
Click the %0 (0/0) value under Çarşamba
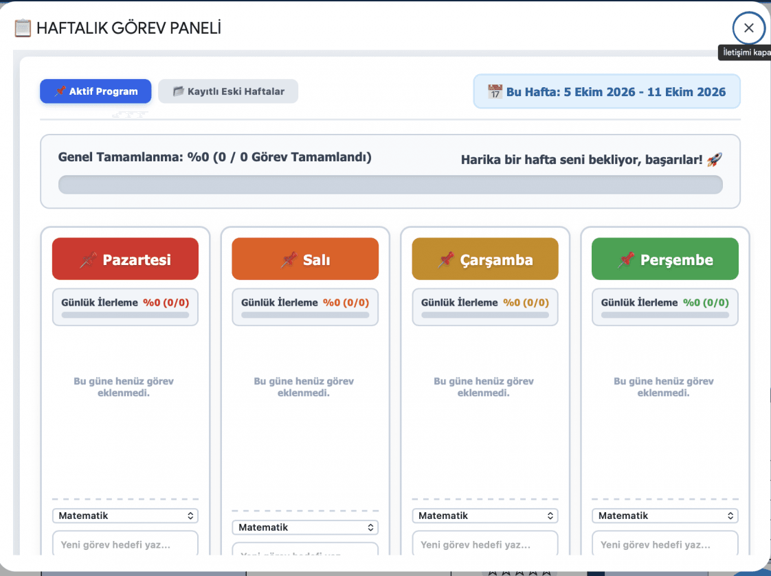click(x=526, y=303)
